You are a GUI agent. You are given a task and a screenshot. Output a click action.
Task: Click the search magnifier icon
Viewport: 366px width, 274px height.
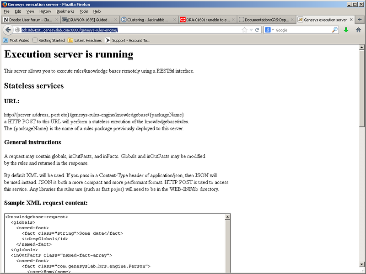335,30
